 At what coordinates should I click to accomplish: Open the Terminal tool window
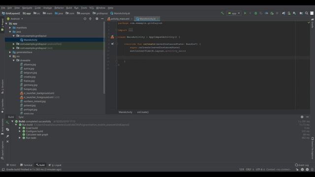click(x=26, y=165)
